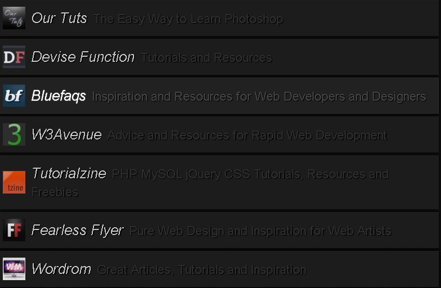Visit the Wordrom title link

pos(61,268)
